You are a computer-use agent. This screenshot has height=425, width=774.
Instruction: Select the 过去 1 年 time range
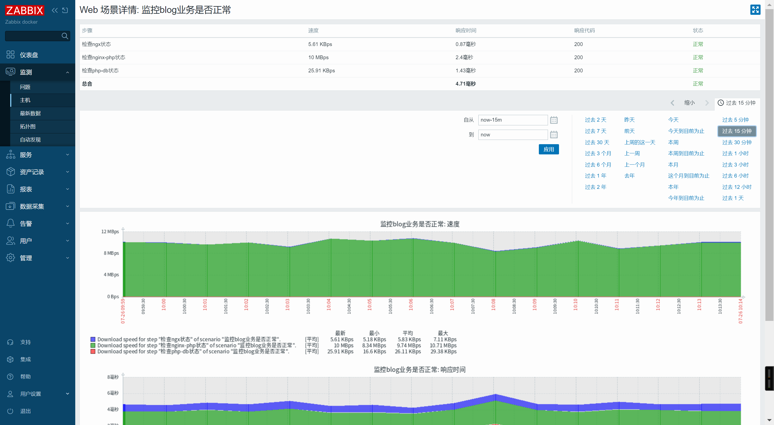pos(596,176)
